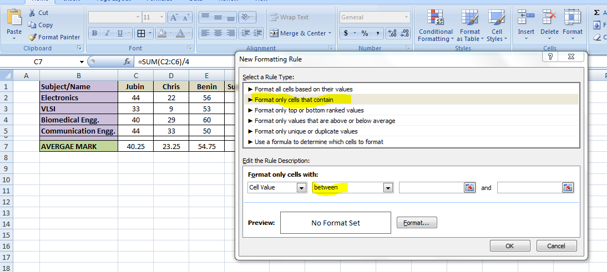Apply the Percent Style format
The width and height of the screenshot is (607, 272).
coord(365,33)
